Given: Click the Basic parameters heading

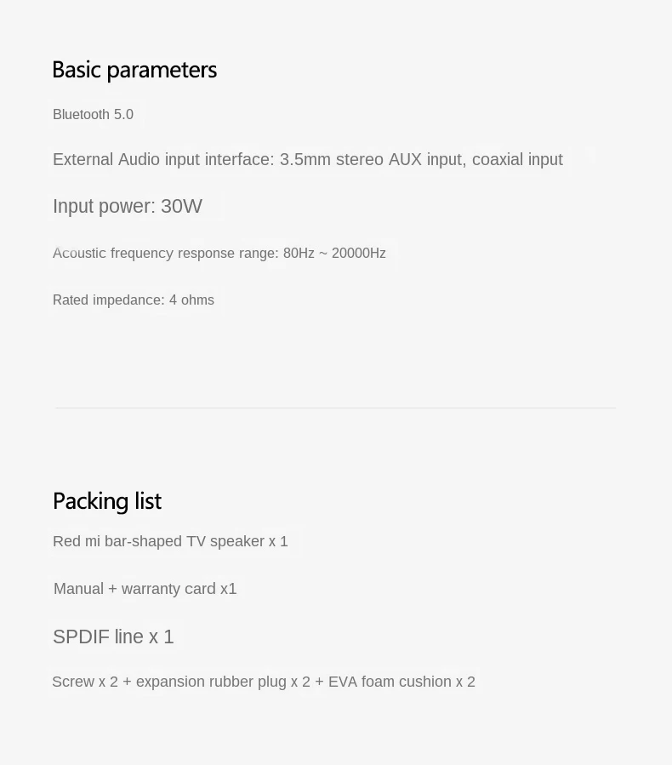Looking at the screenshot, I should (x=134, y=70).
